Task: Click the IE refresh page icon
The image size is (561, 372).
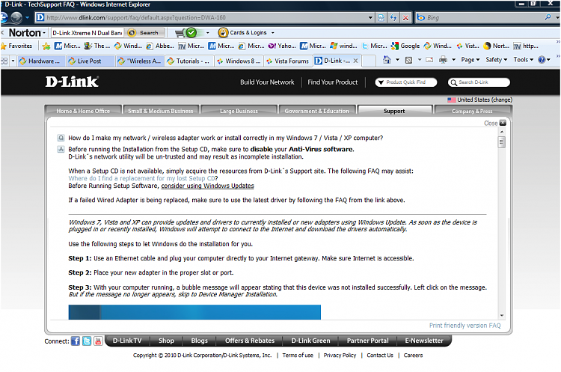Action: (393, 17)
